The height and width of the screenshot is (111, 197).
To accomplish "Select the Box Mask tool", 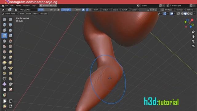I will (4, 101).
